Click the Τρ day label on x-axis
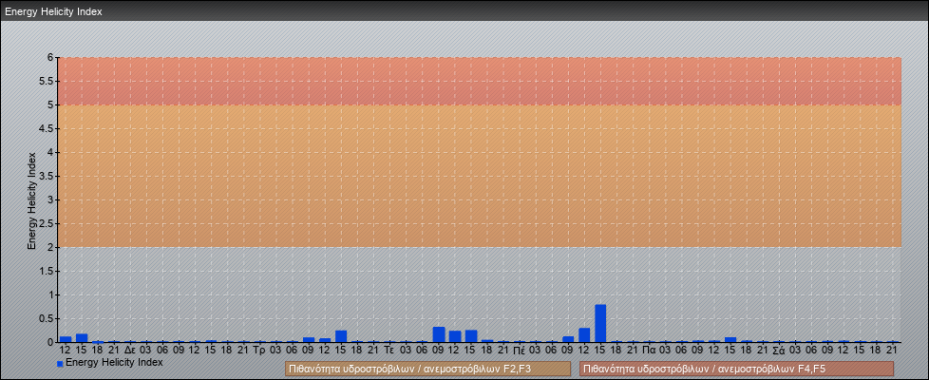The width and height of the screenshot is (929, 380). click(x=259, y=351)
